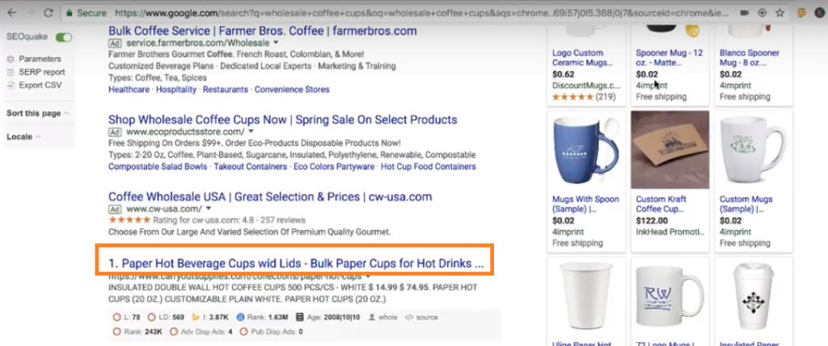The width and height of the screenshot is (828, 346).
Task: Open dropdown arrow next to www.cw-usa.com
Action: click(x=208, y=209)
